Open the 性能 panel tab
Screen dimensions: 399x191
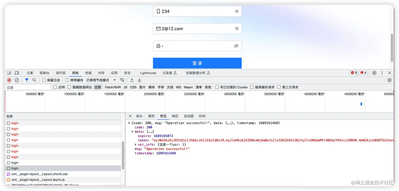click(x=88, y=73)
